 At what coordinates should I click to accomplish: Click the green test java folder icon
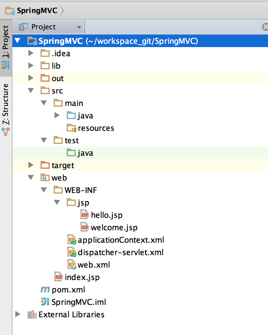(71, 153)
